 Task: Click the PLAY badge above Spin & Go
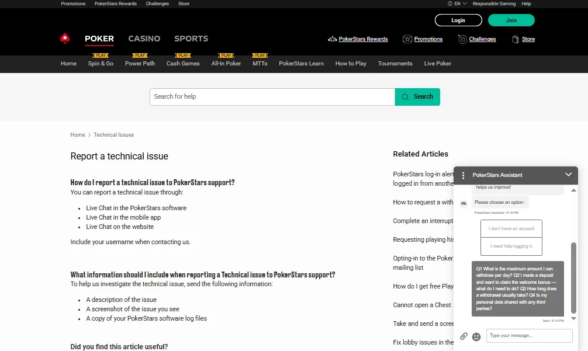[x=101, y=55]
